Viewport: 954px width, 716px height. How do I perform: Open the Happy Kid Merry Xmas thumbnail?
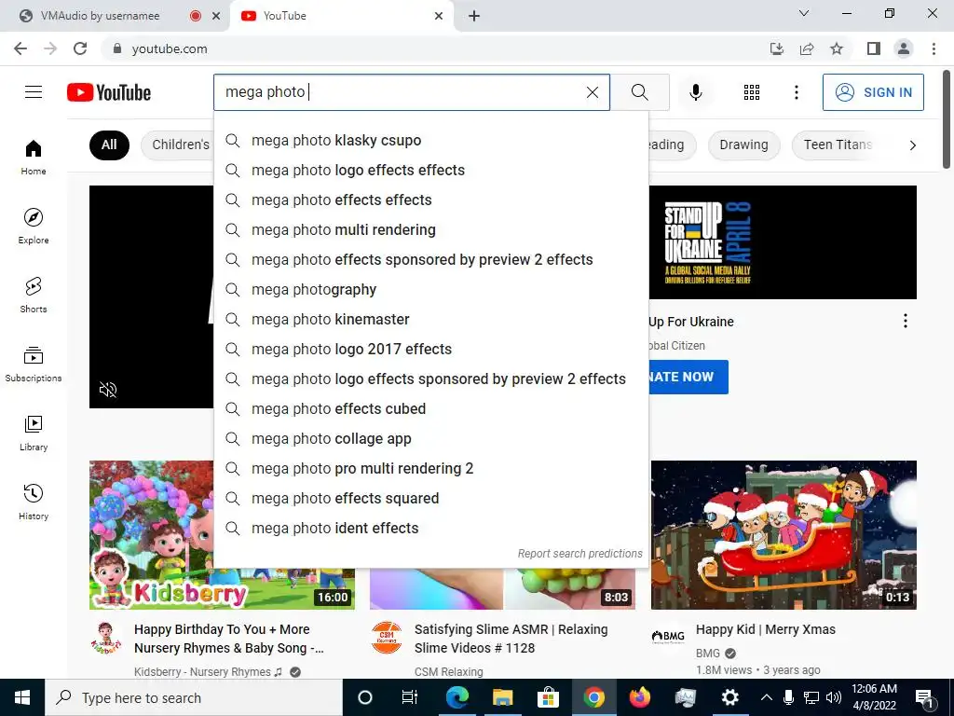pyautogui.click(x=784, y=534)
